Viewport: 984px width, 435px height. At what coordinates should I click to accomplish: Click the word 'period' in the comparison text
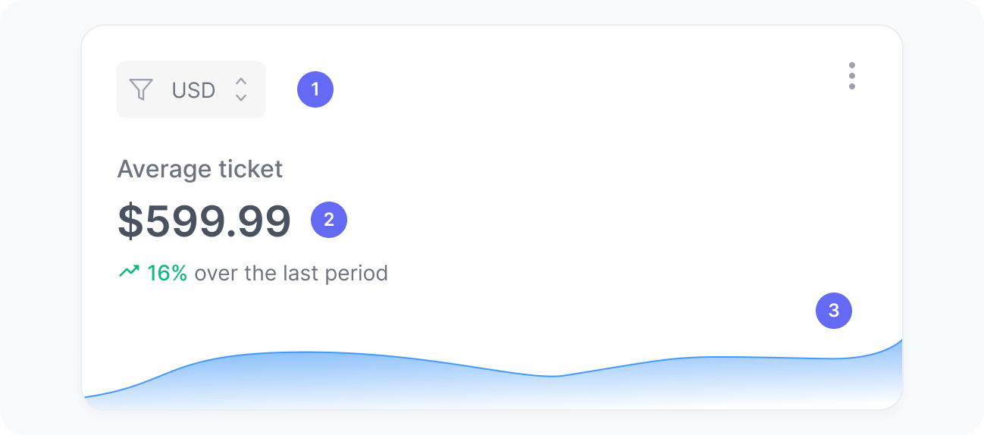pos(356,273)
